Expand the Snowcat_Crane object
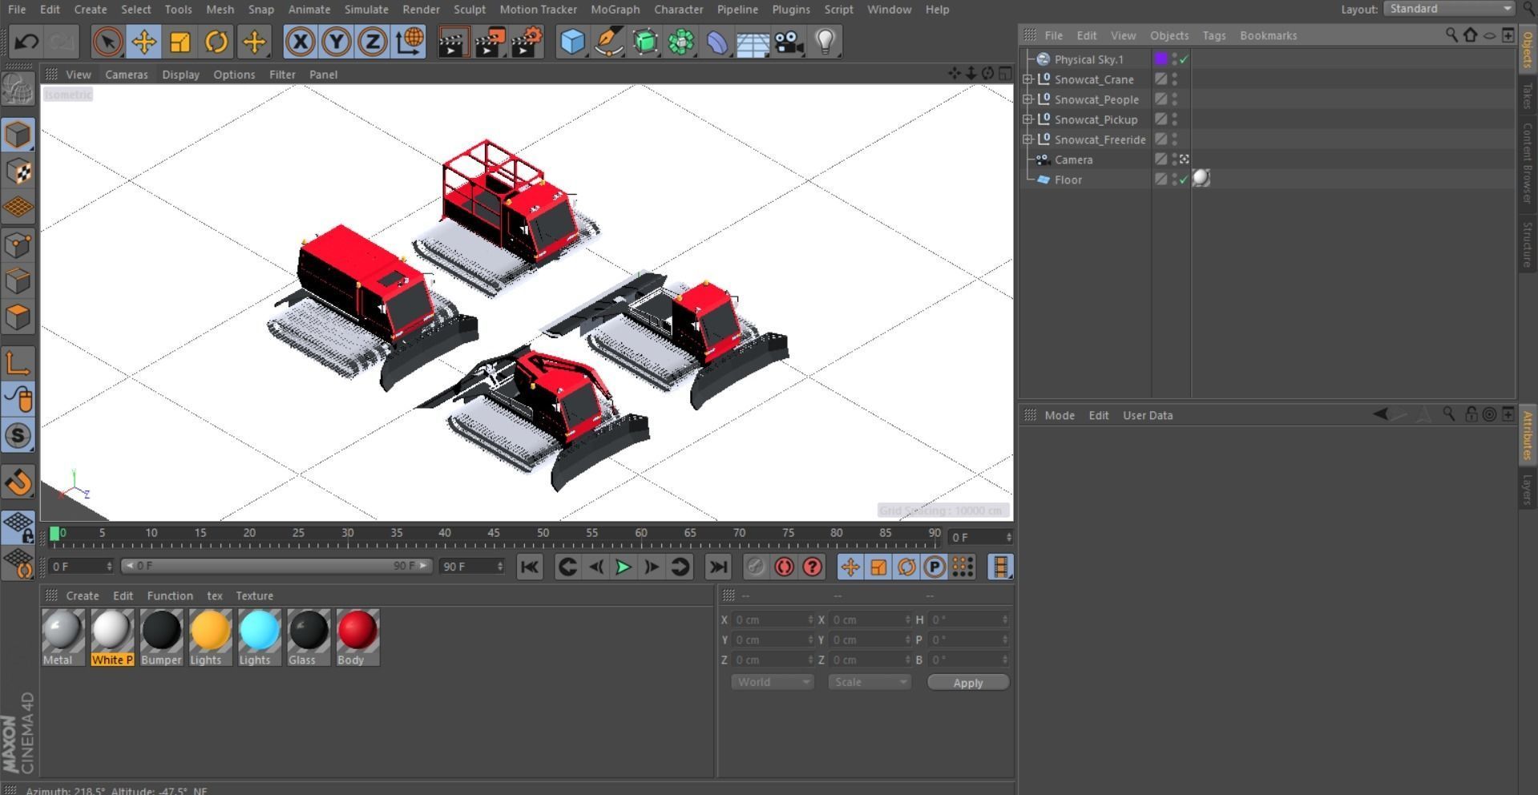 tap(1027, 79)
